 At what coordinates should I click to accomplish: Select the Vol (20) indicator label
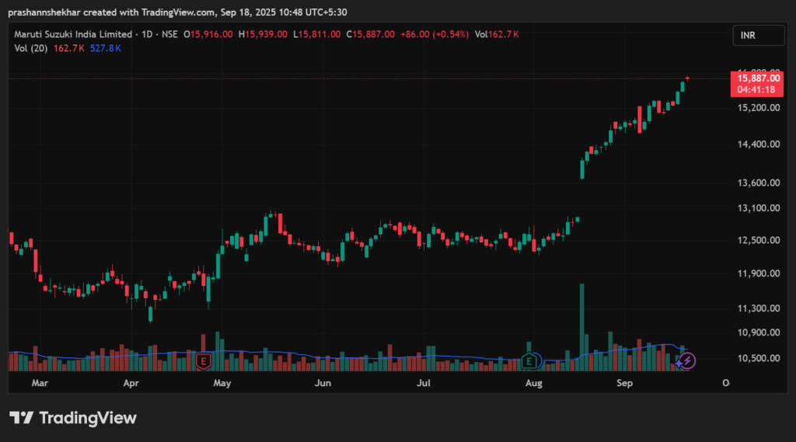click(x=31, y=47)
